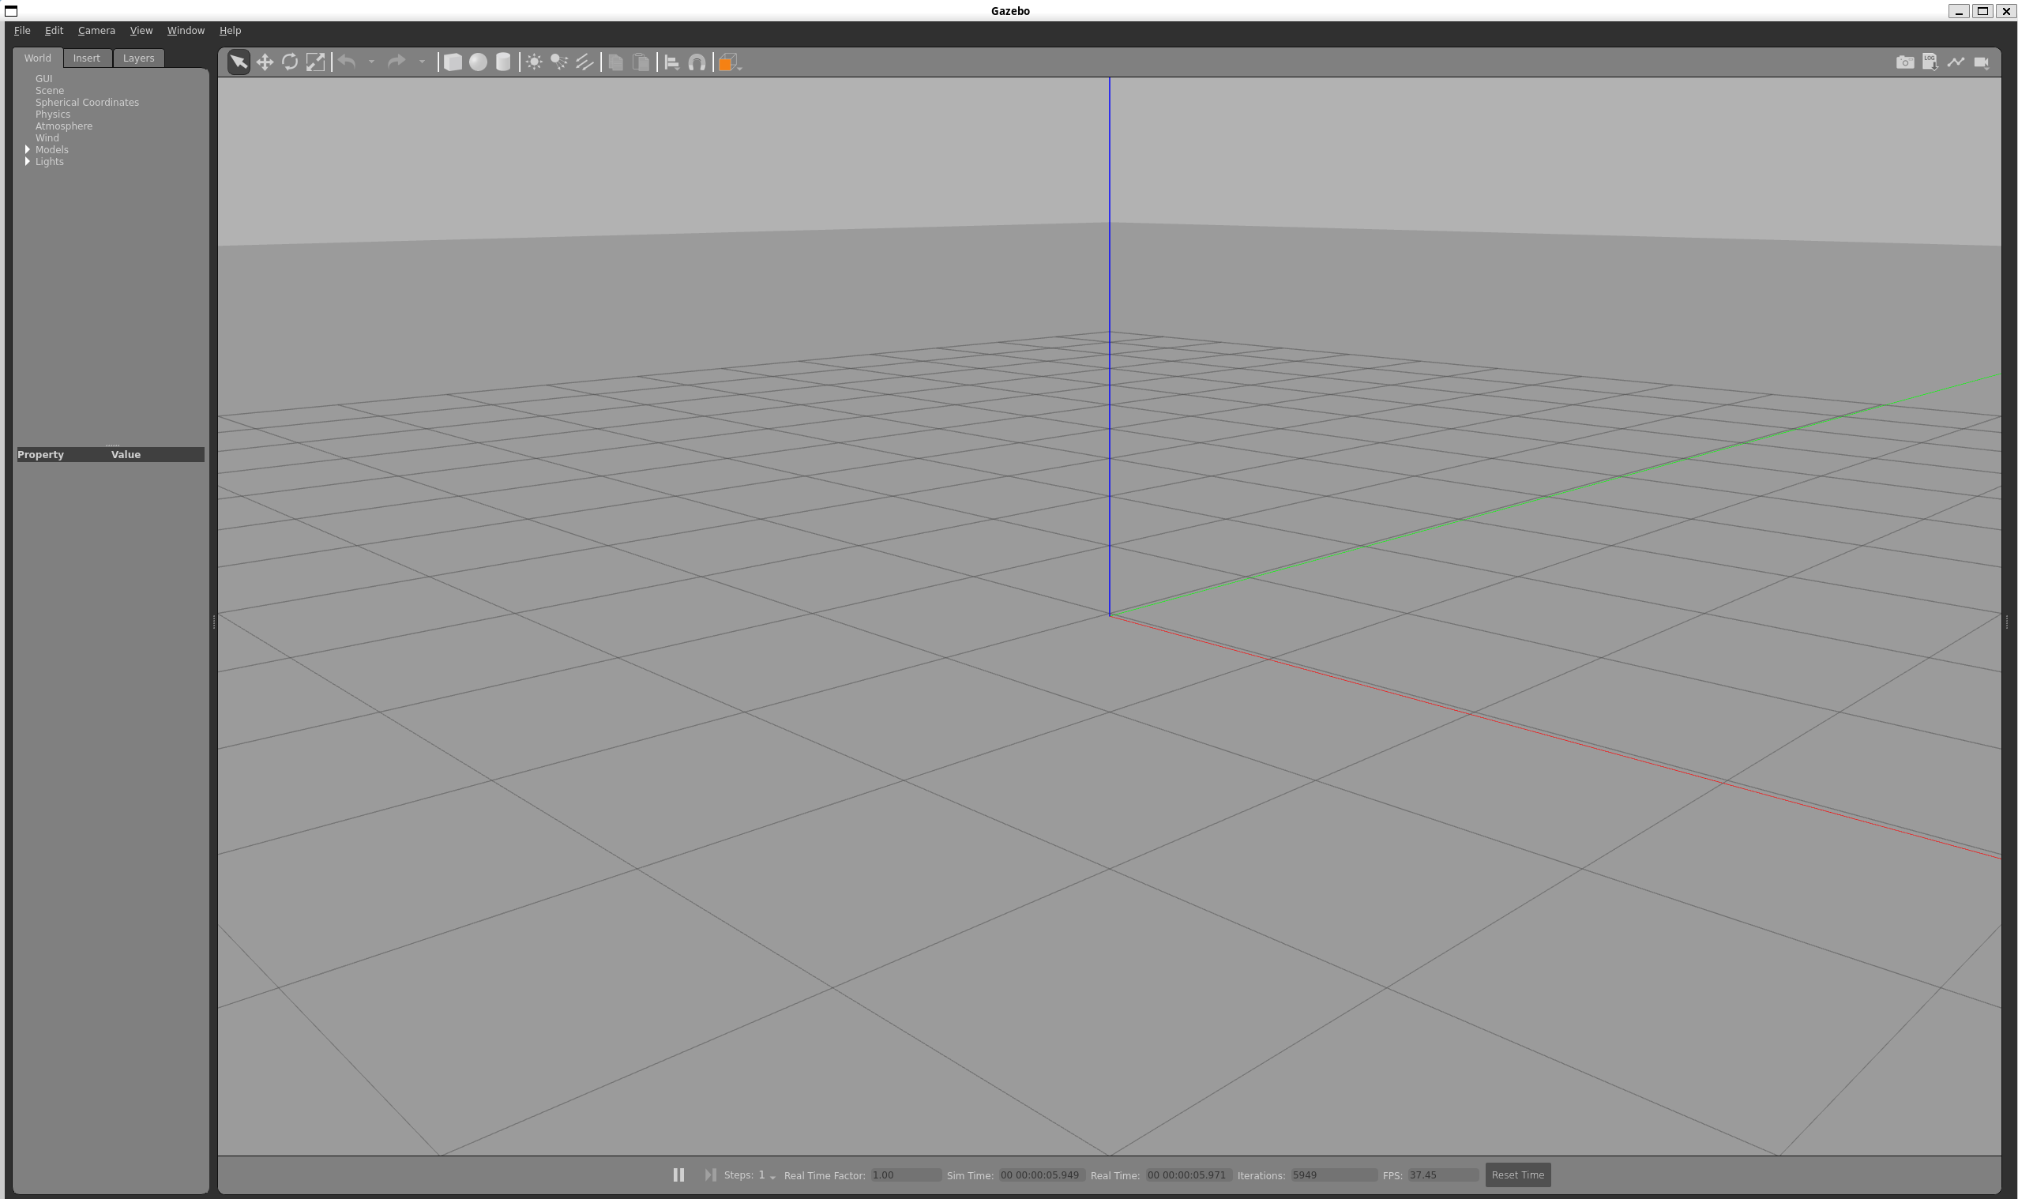Switch to the Insert tab
This screenshot has height=1199, width=2018.
click(x=86, y=58)
